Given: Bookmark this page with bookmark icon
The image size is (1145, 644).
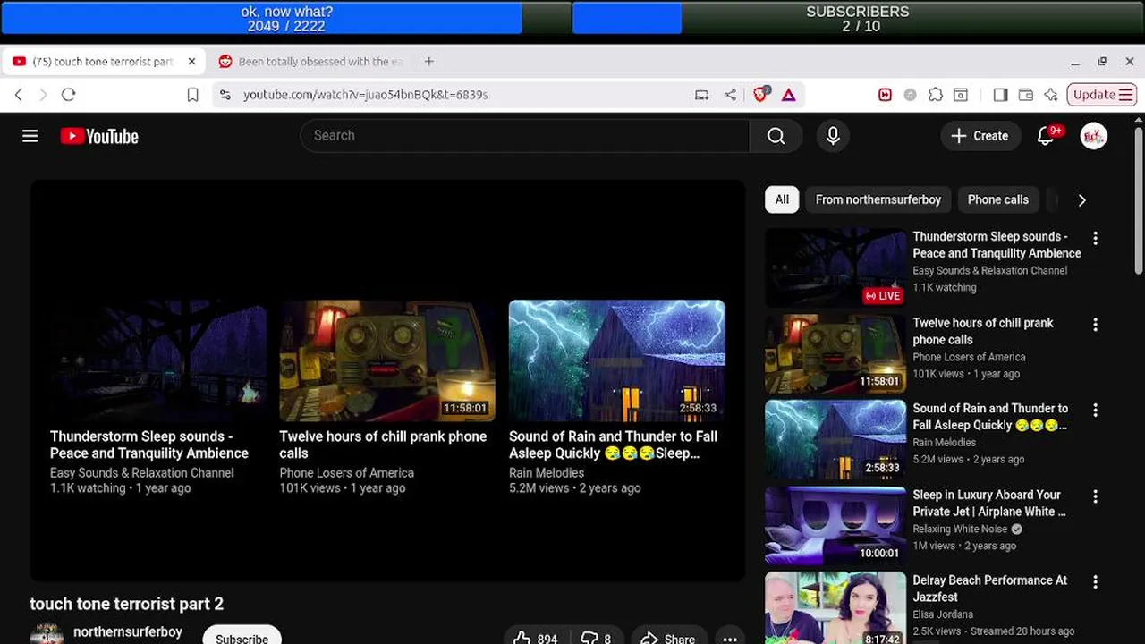Looking at the screenshot, I should (x=192, y=95).
